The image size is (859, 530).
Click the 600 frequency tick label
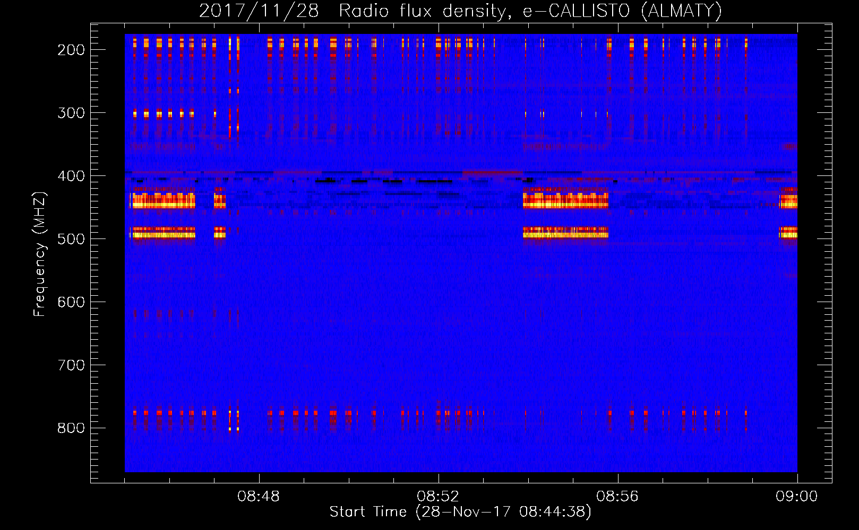[x=71, y=302]
